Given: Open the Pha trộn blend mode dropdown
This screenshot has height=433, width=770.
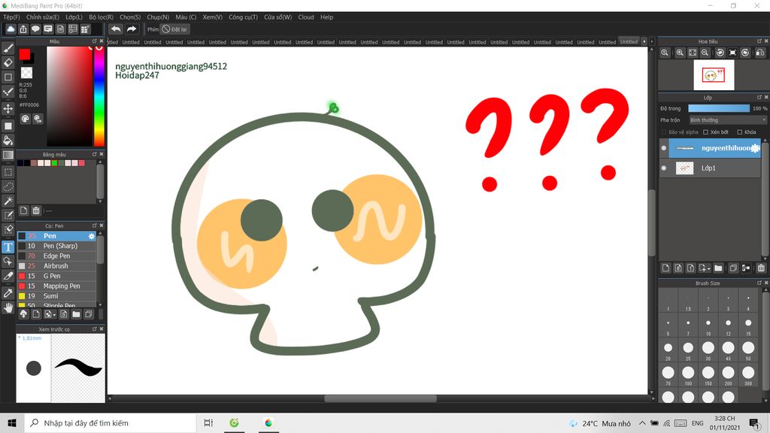Looking at the screenshot, I should [x=727, y=120].
